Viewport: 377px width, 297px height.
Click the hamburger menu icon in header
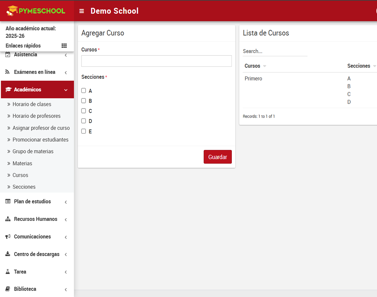[81, 11]
